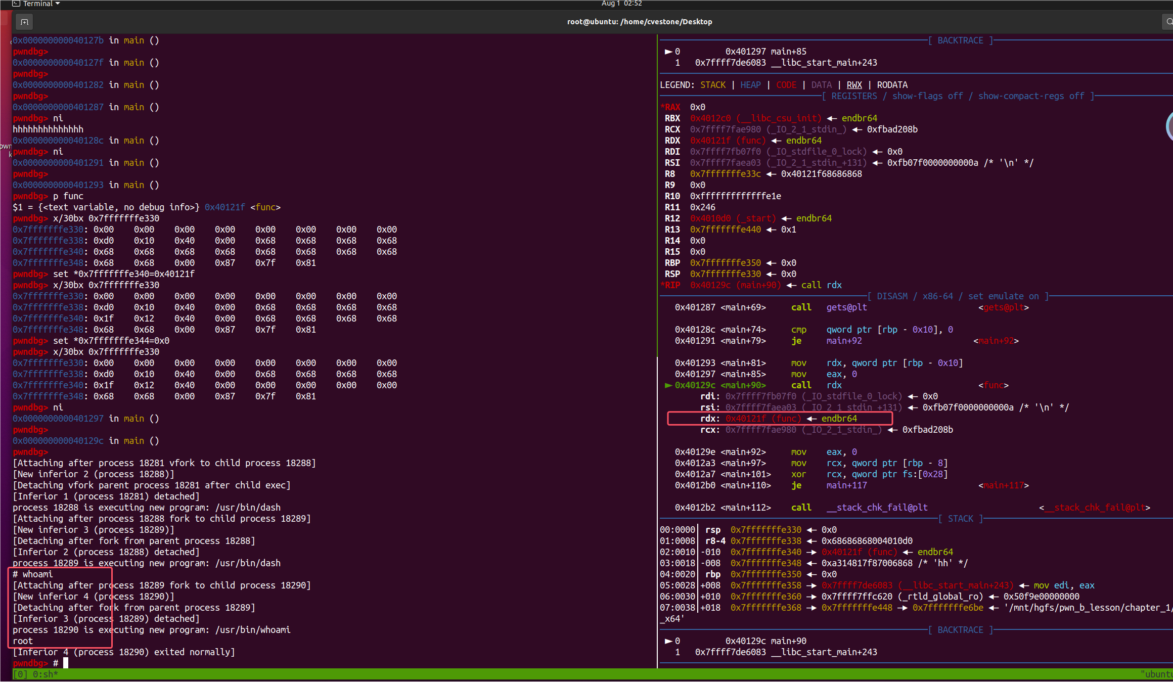Click R8 value 0x7fffffffe33c
The height and width of the screenshot is (682, 1173).
[726, 174]
